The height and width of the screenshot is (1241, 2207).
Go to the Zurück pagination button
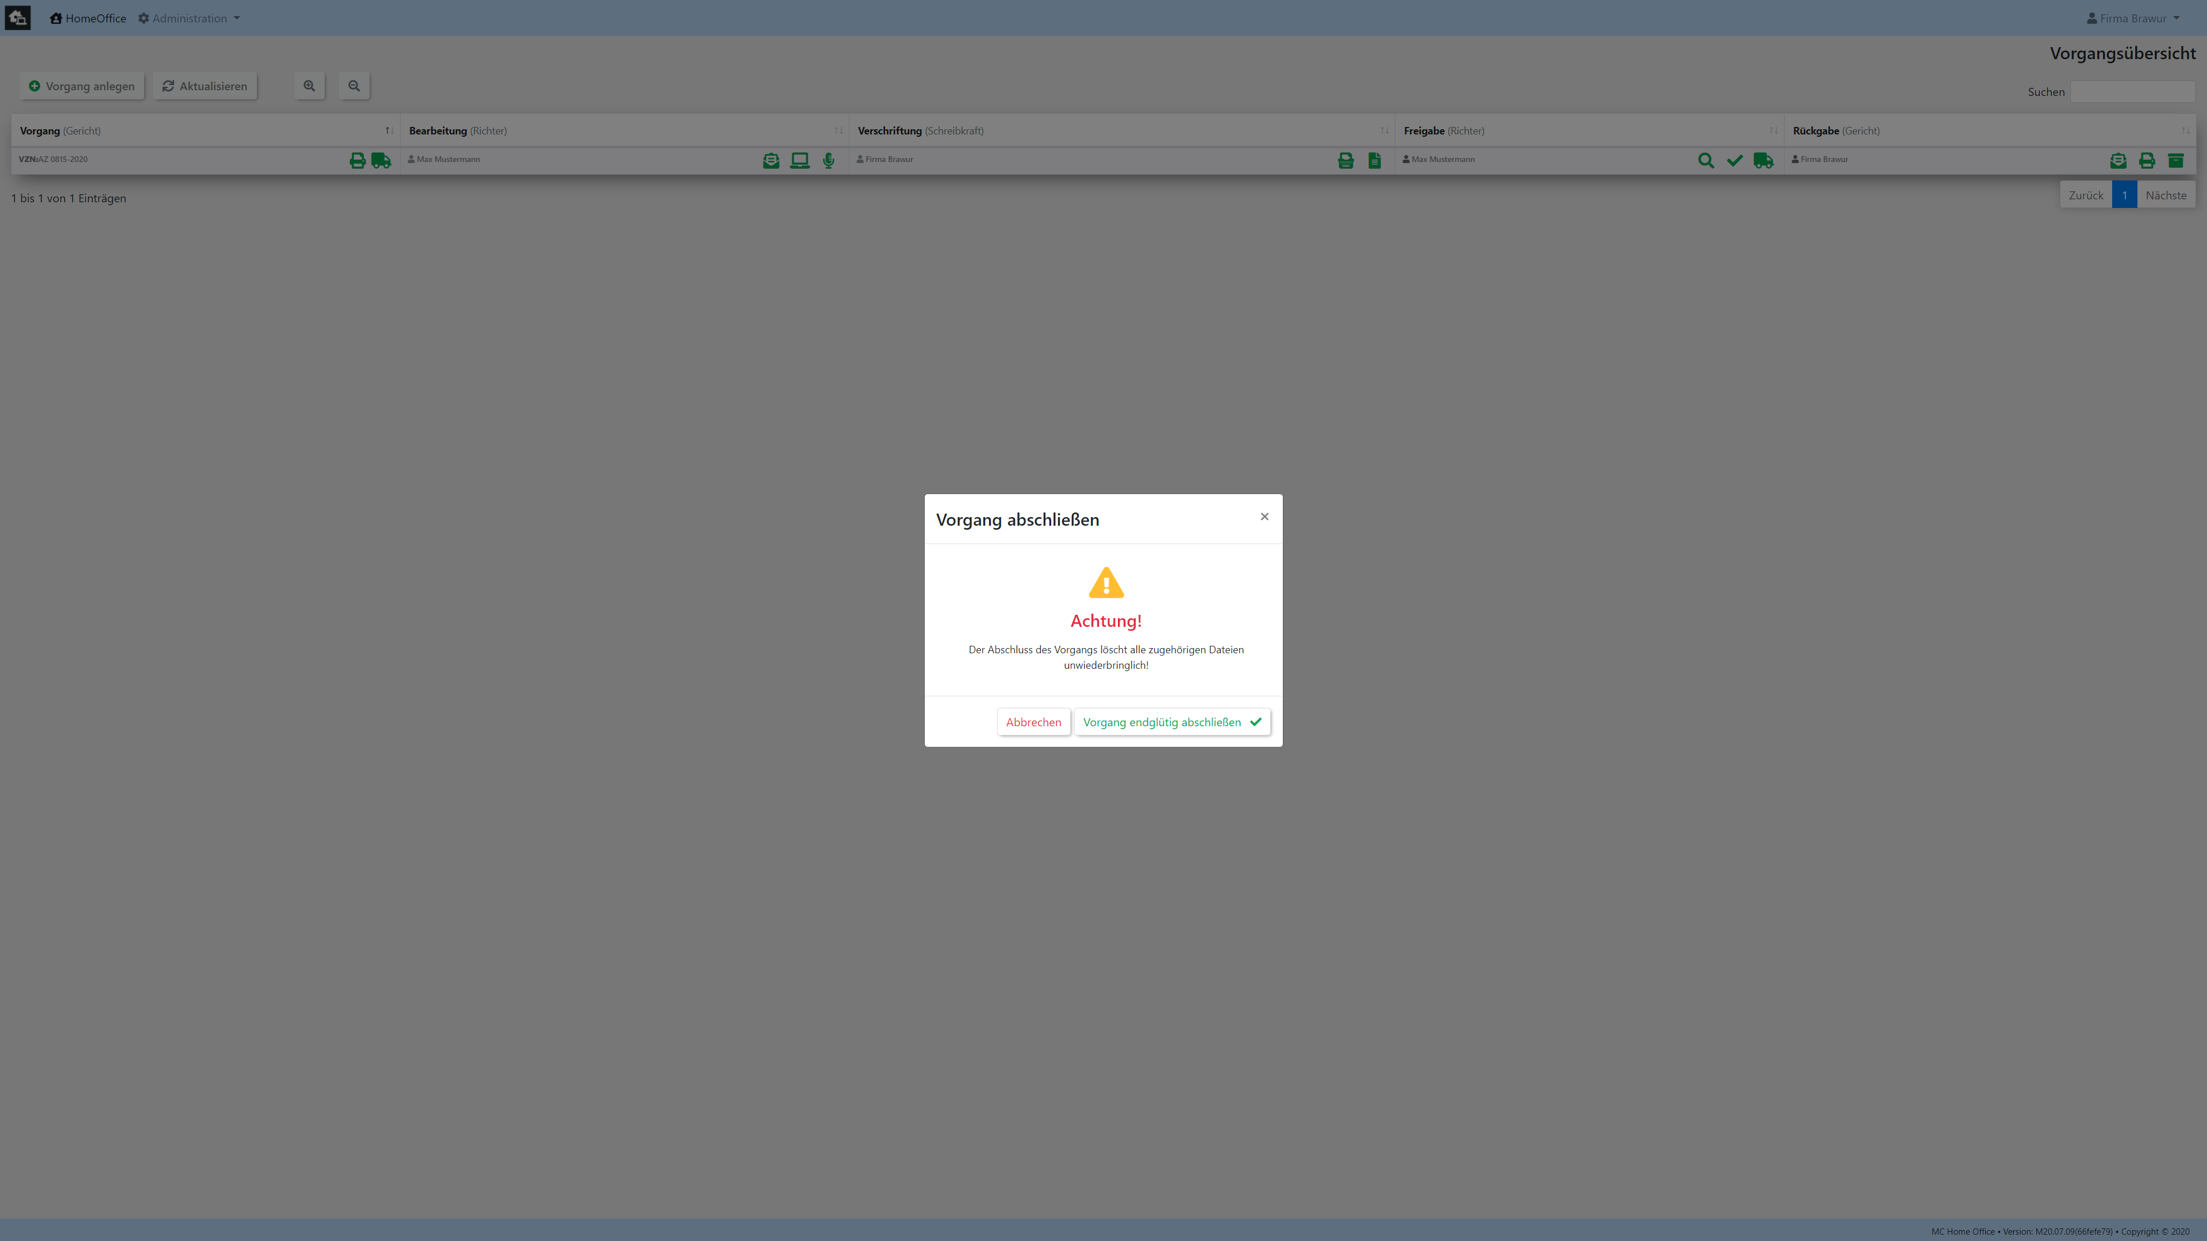[x=2085, y=195]
